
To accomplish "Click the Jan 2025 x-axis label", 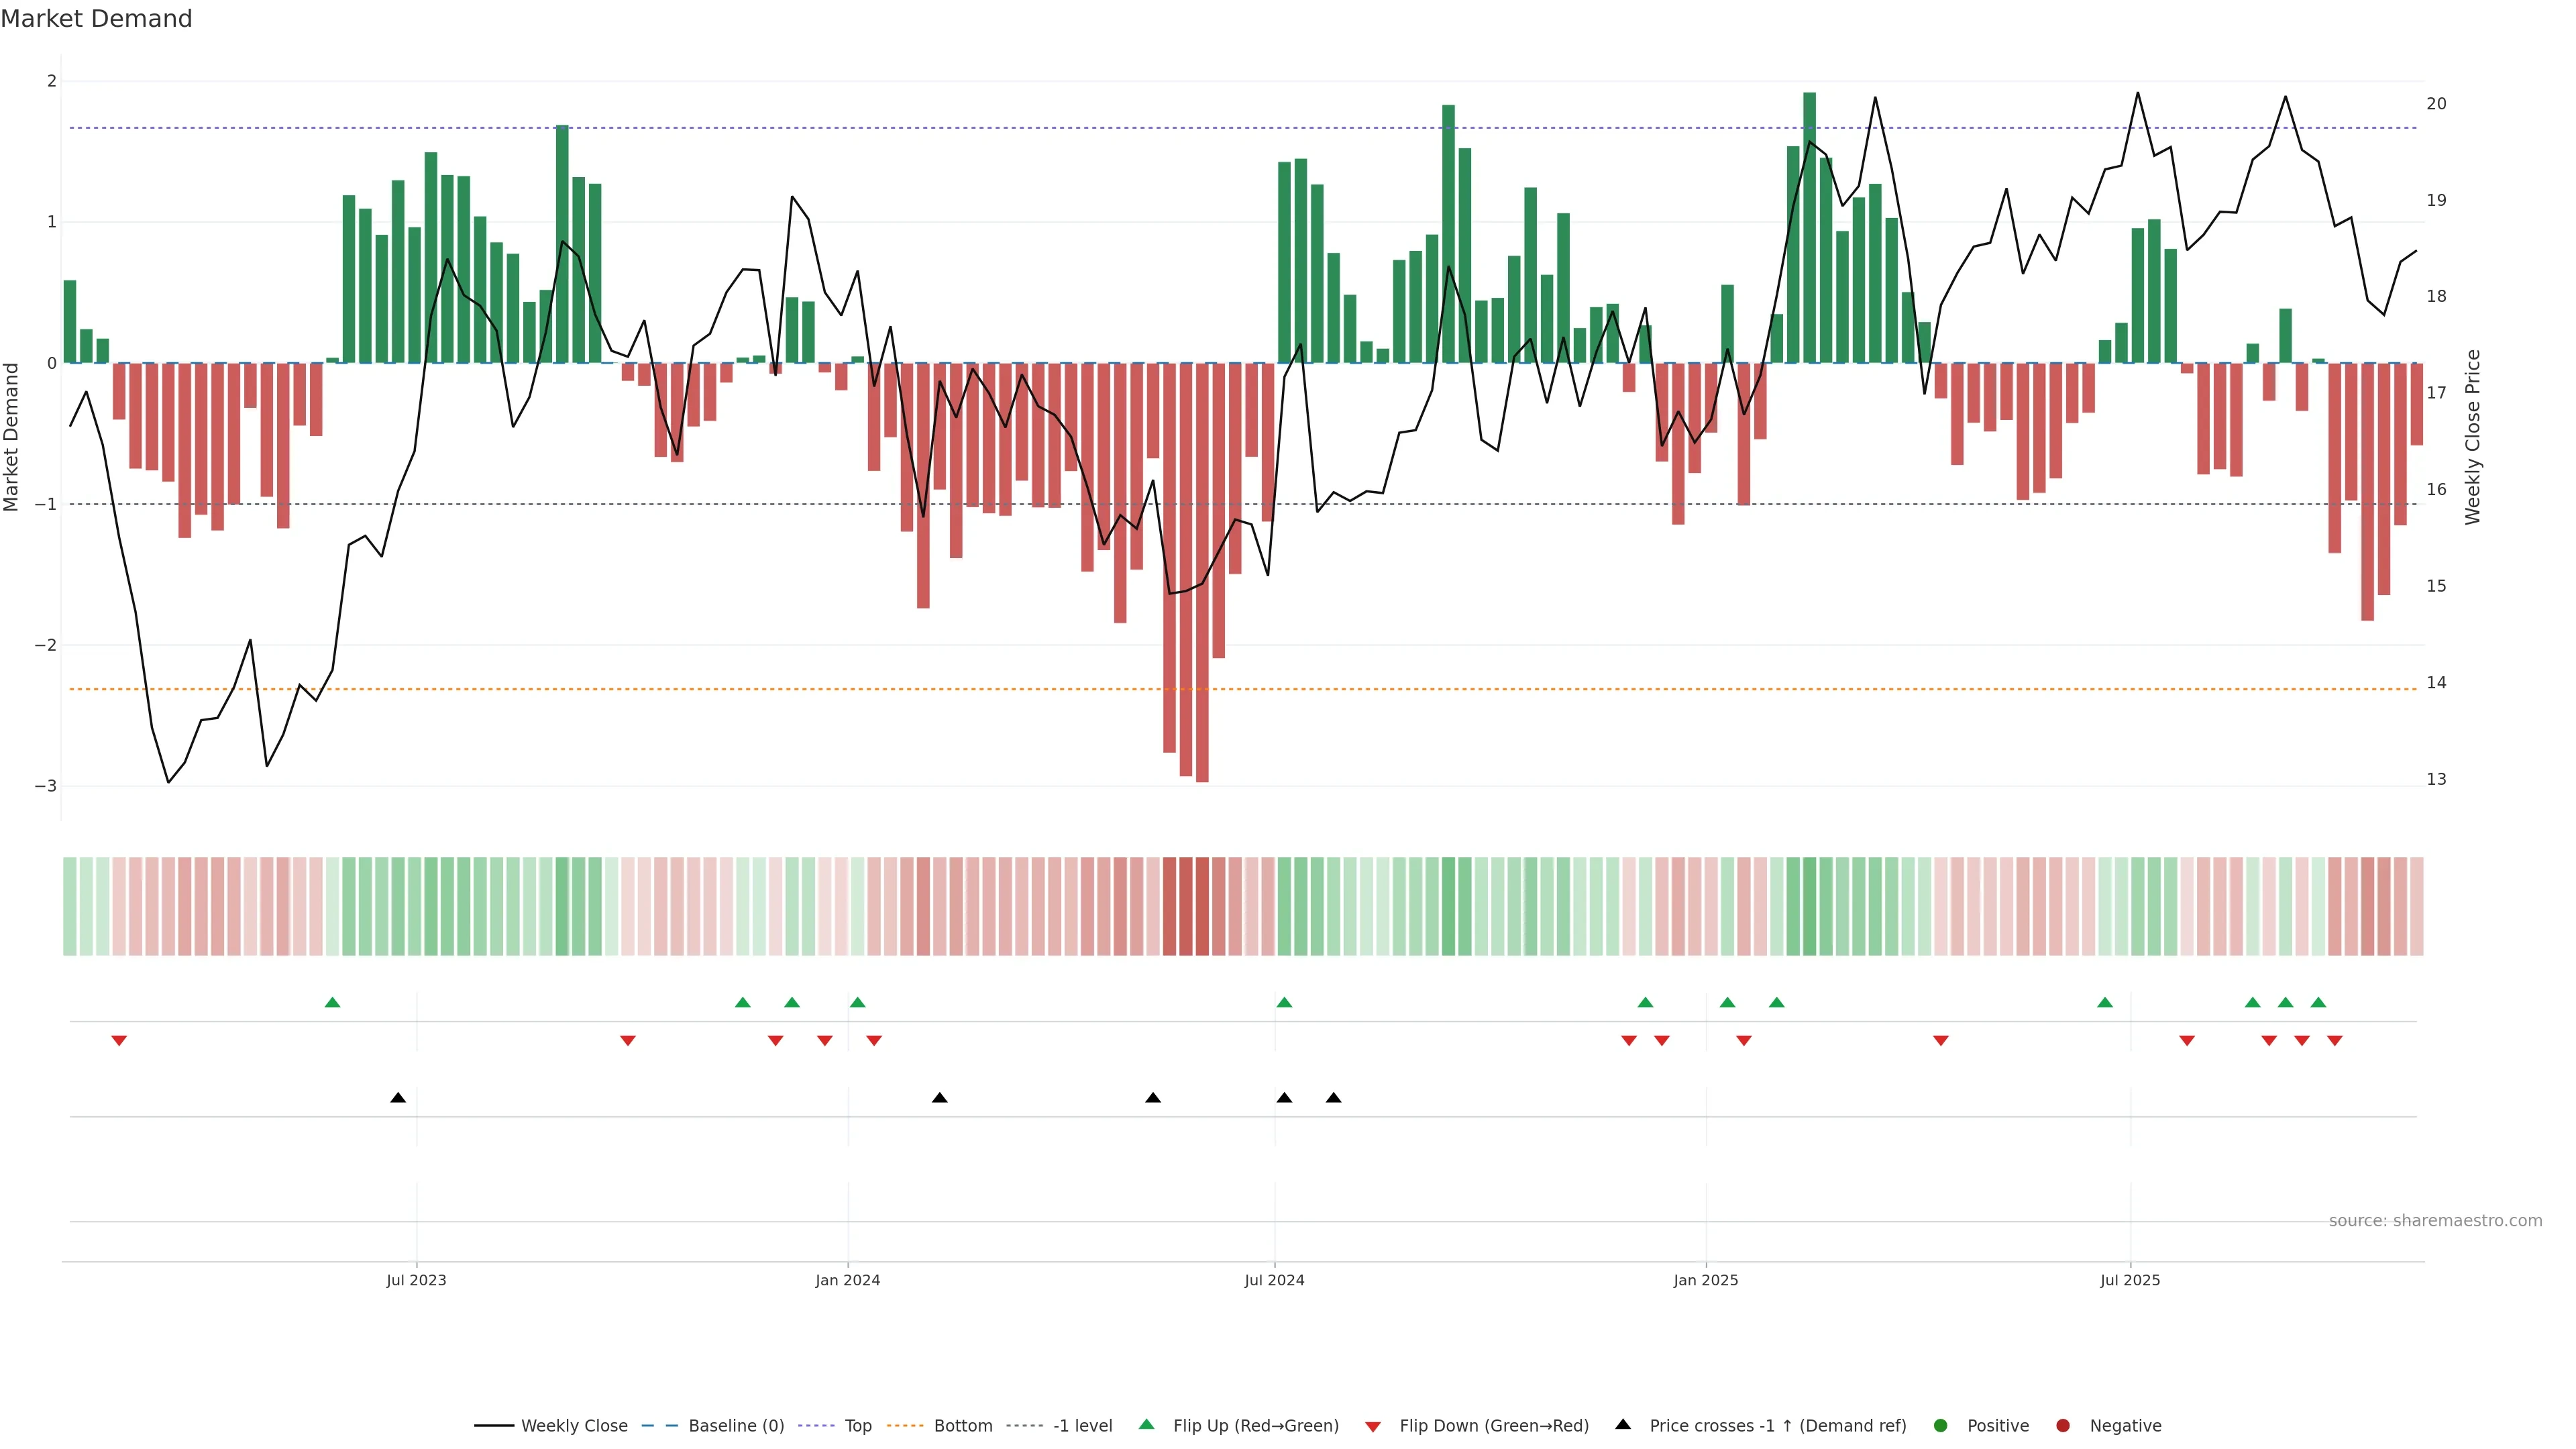I will pos(1706,1280).
